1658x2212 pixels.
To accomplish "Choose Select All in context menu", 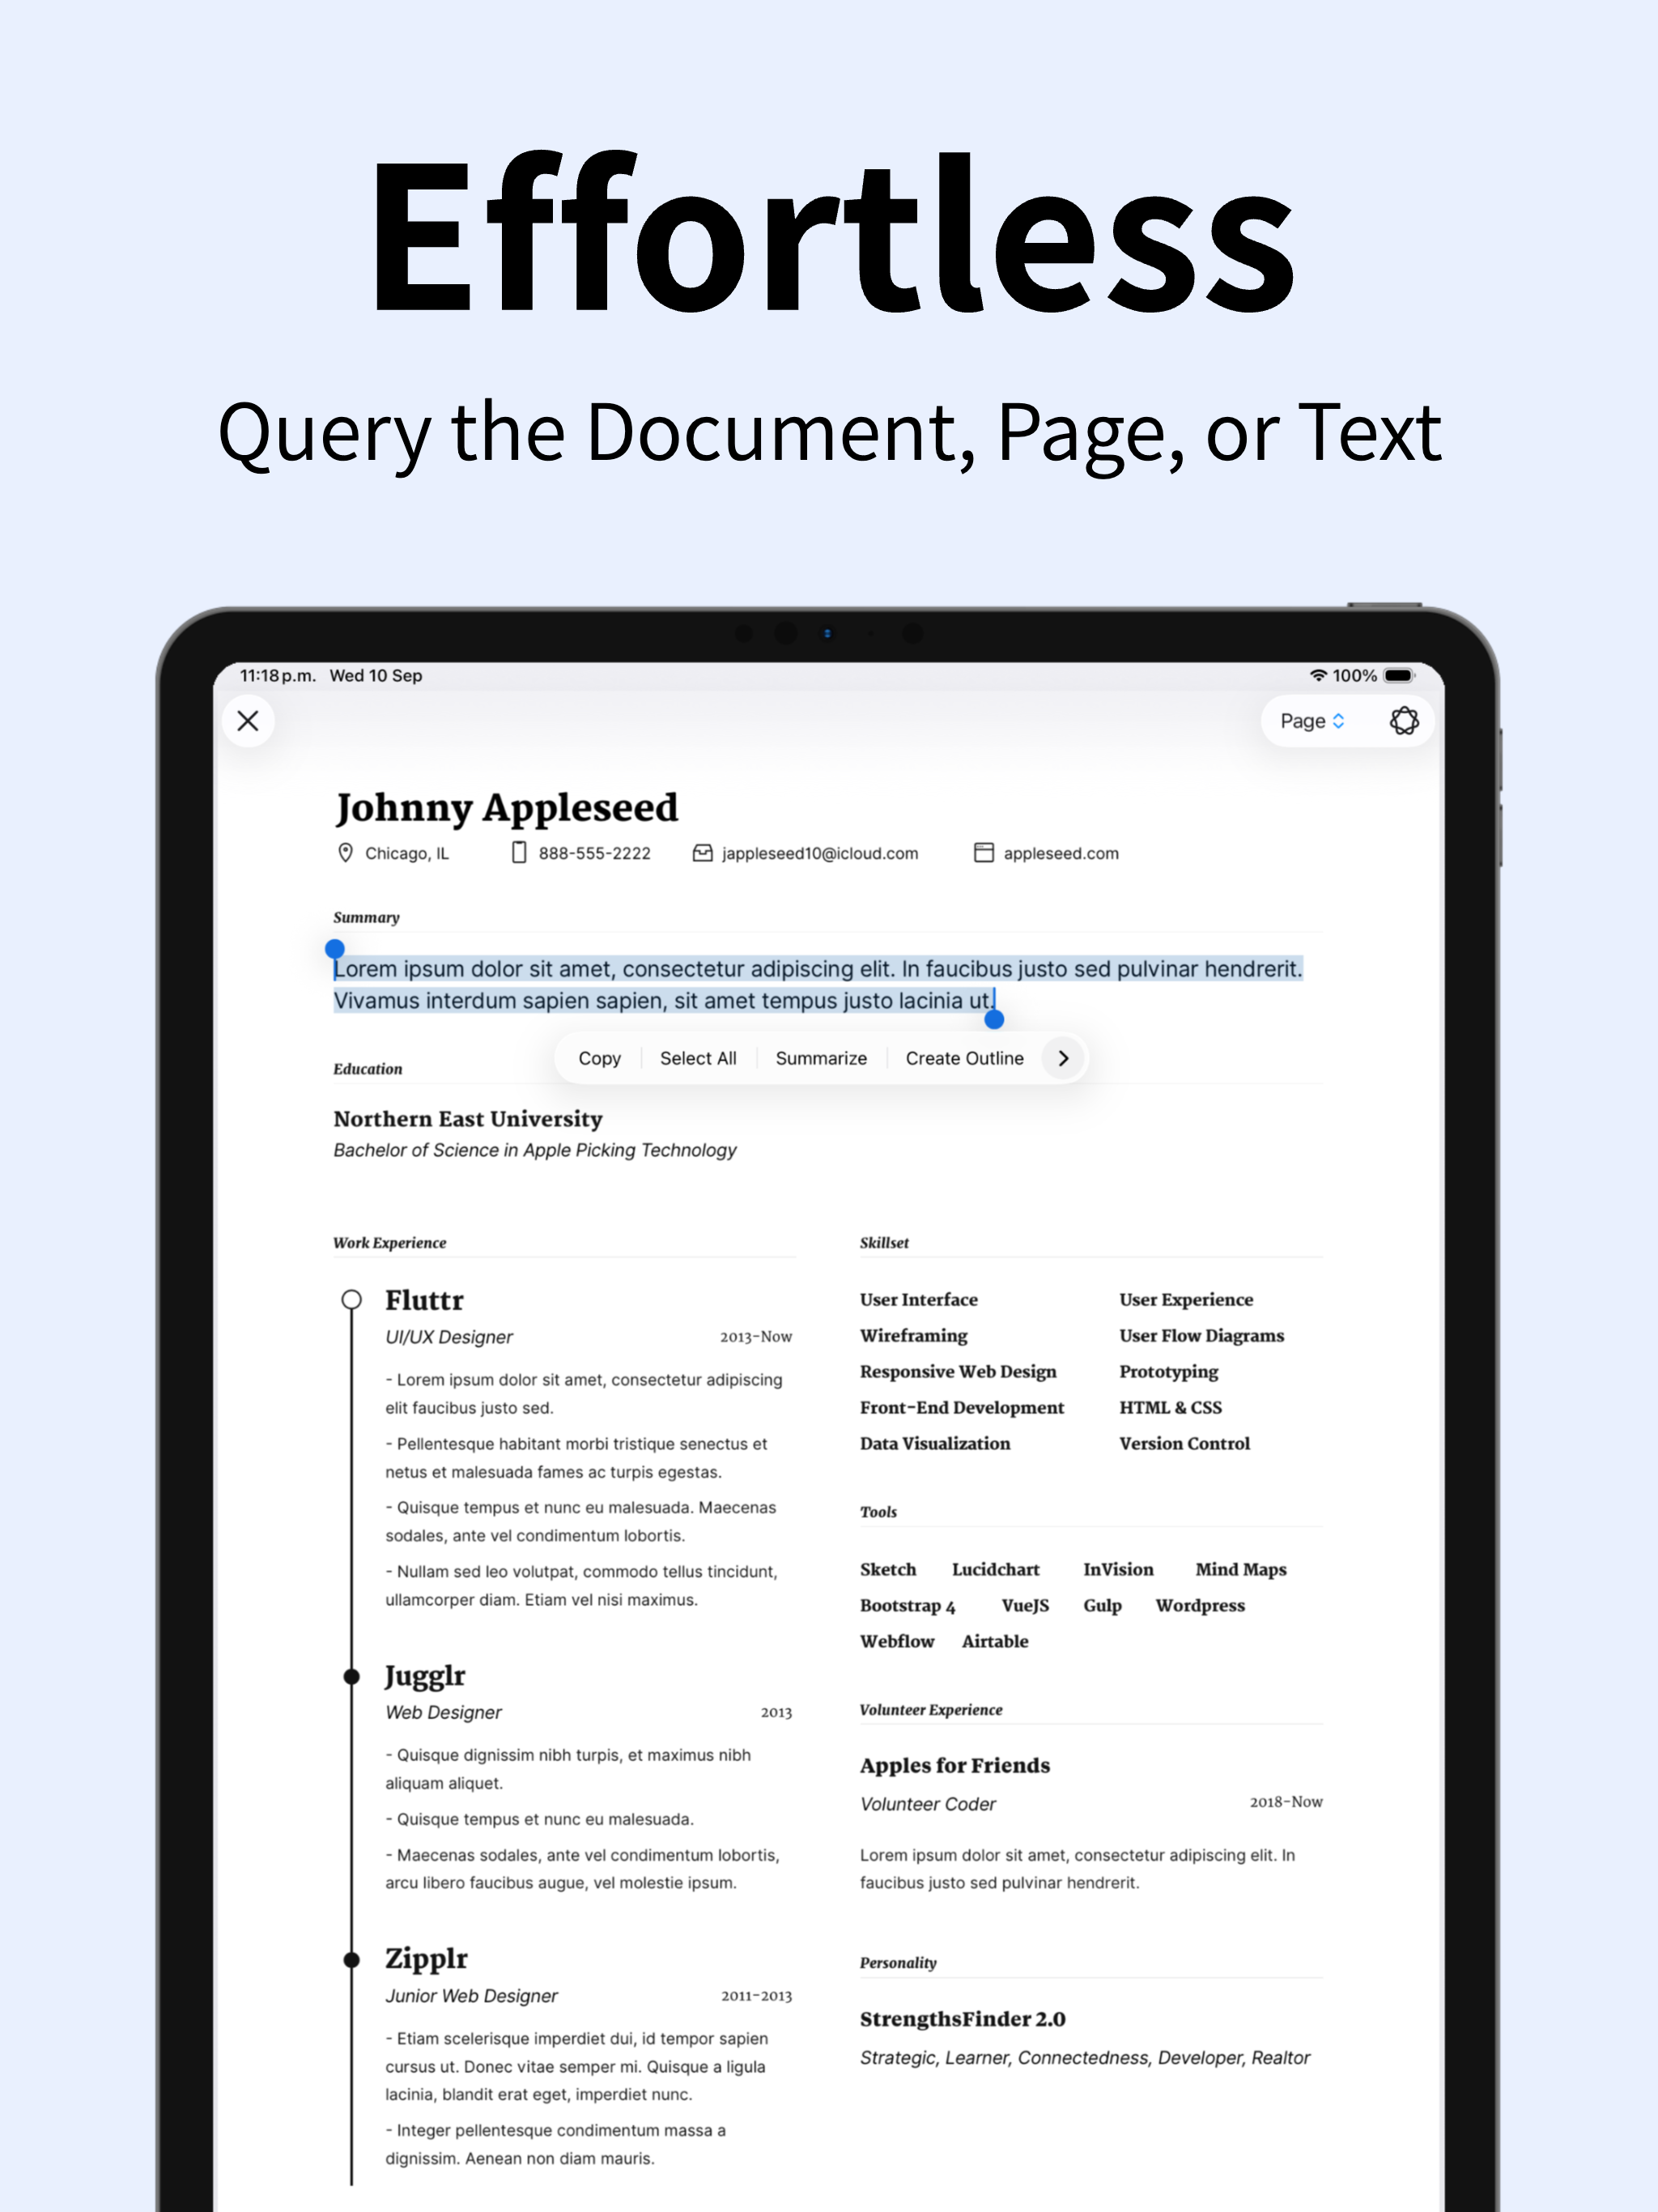I will pyautogui.click(x=698, y=1058).
